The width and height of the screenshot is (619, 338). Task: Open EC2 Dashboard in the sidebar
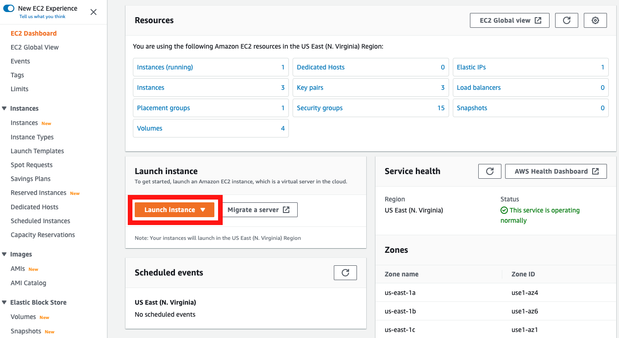(34, 33)
